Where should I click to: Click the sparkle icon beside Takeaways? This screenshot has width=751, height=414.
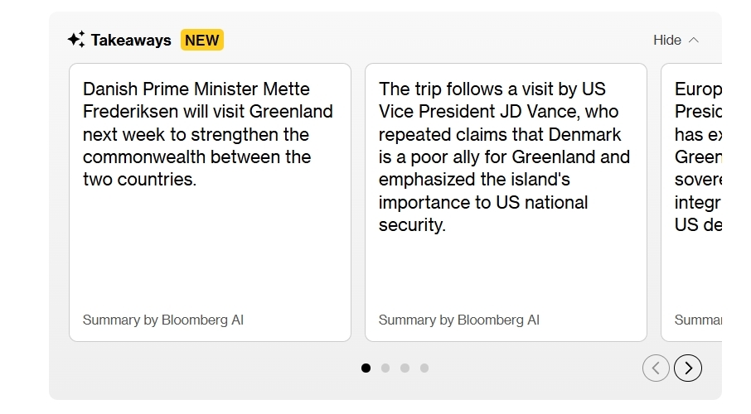76,40
